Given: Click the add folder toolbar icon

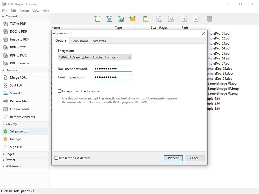Looking at the screenshot, I should click(132, 19).
